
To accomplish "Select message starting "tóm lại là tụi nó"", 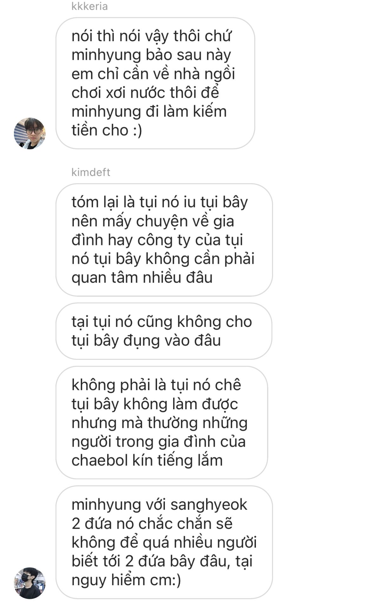I will (164, 240).
